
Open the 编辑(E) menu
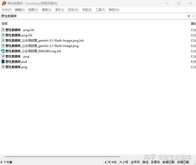pos(20,10)
